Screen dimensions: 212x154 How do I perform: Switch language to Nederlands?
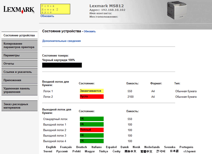click(152, 147)
